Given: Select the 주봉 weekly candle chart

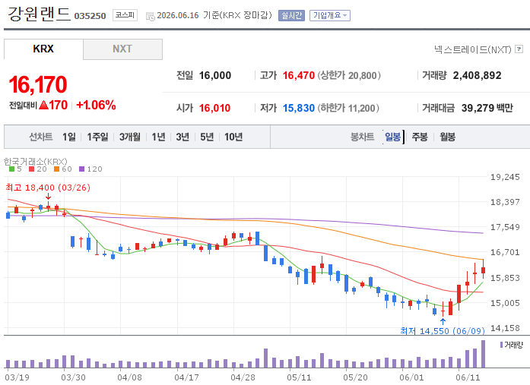Looking at the screenshot, I should (420, 137).
